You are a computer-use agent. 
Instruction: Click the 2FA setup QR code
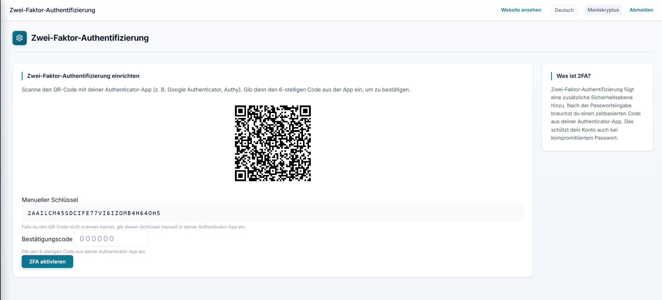[x=273, y=143]
